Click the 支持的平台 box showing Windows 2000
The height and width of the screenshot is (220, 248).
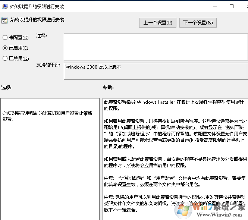click(x=156, y=71)
